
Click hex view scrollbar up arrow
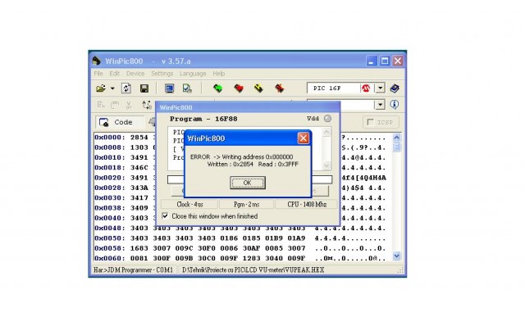[397, 138]
